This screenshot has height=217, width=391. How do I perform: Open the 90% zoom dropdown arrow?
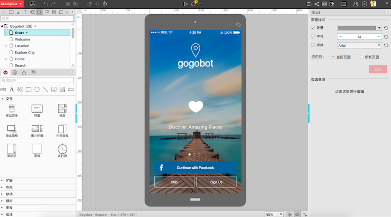tap(281, 214)
